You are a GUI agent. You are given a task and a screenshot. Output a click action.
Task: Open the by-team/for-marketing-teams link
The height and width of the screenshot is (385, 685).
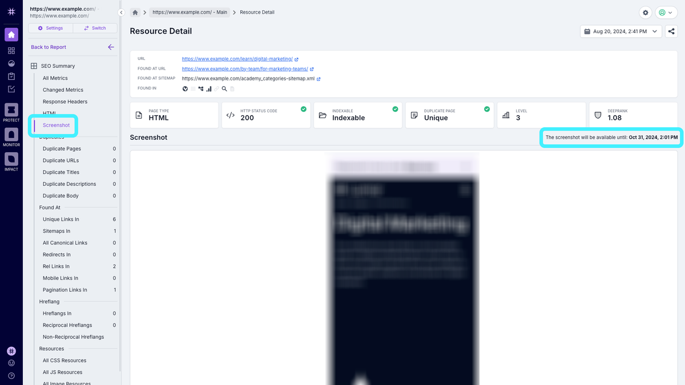[245, 68]
